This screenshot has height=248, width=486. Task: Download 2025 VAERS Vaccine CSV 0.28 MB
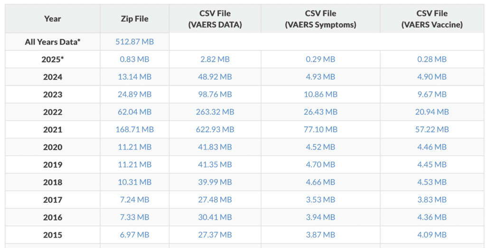[432, 59]
